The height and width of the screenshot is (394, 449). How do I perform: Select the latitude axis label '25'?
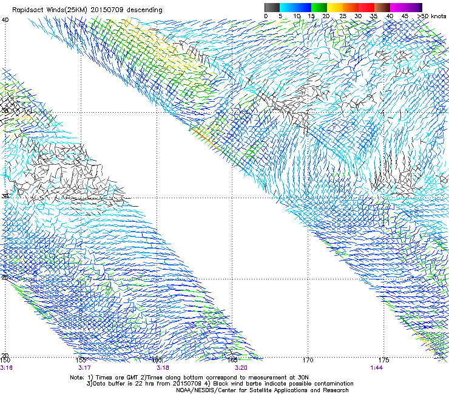click(x=5, y=277)
